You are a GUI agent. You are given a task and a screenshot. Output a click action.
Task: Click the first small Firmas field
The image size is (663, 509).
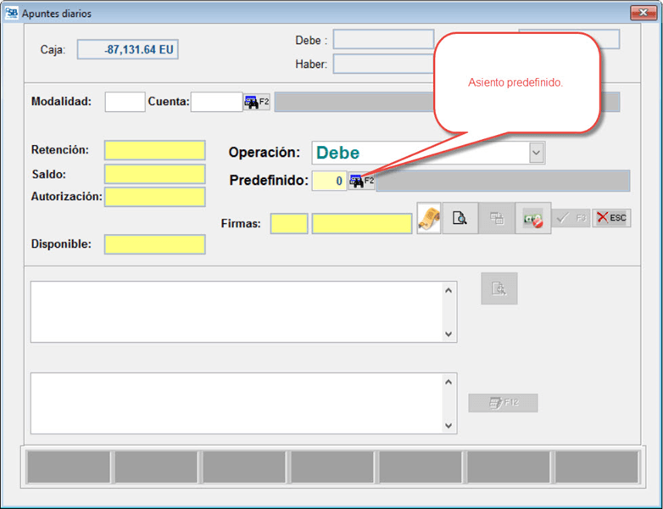288,224
